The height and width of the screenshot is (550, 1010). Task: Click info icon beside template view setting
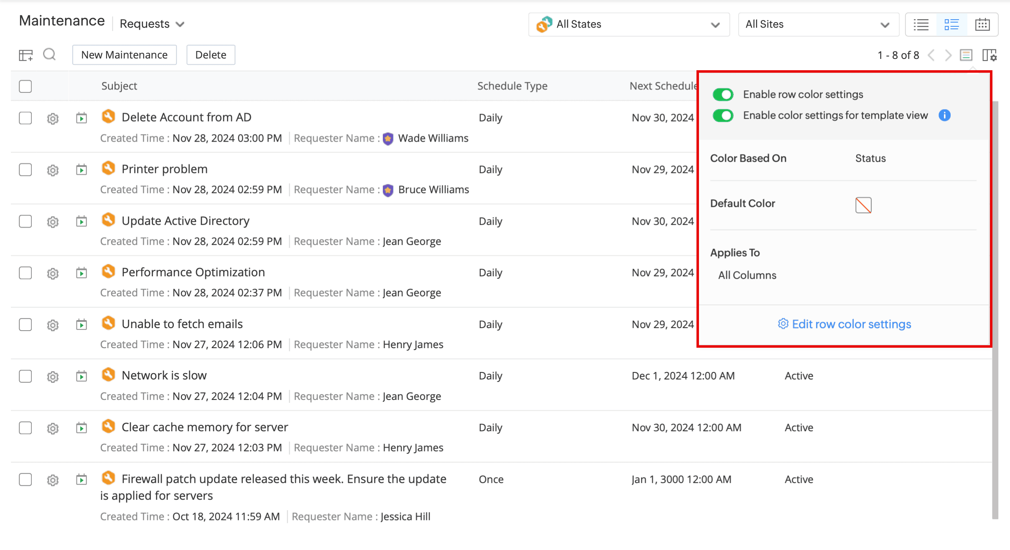pyautogui.click(x=944, y=115)
